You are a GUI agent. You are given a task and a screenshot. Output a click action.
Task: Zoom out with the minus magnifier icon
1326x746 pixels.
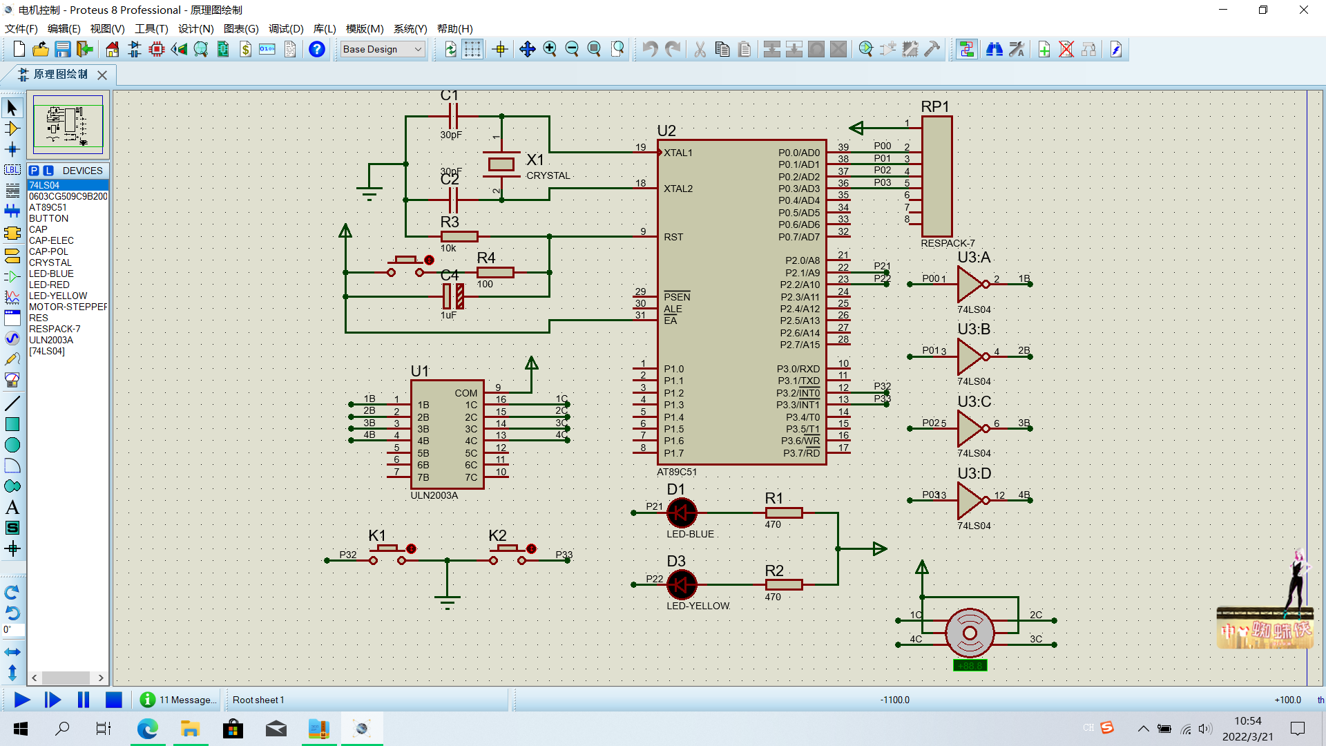[x=572, y=49]
